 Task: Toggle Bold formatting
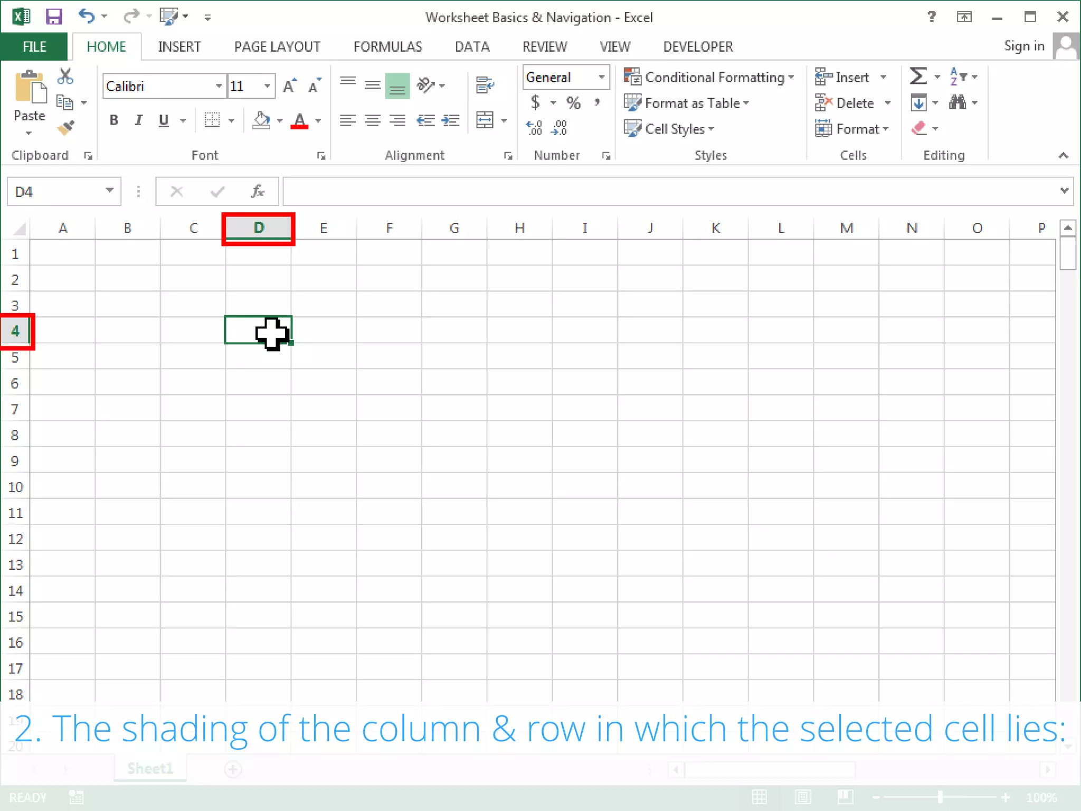point(114,120)
